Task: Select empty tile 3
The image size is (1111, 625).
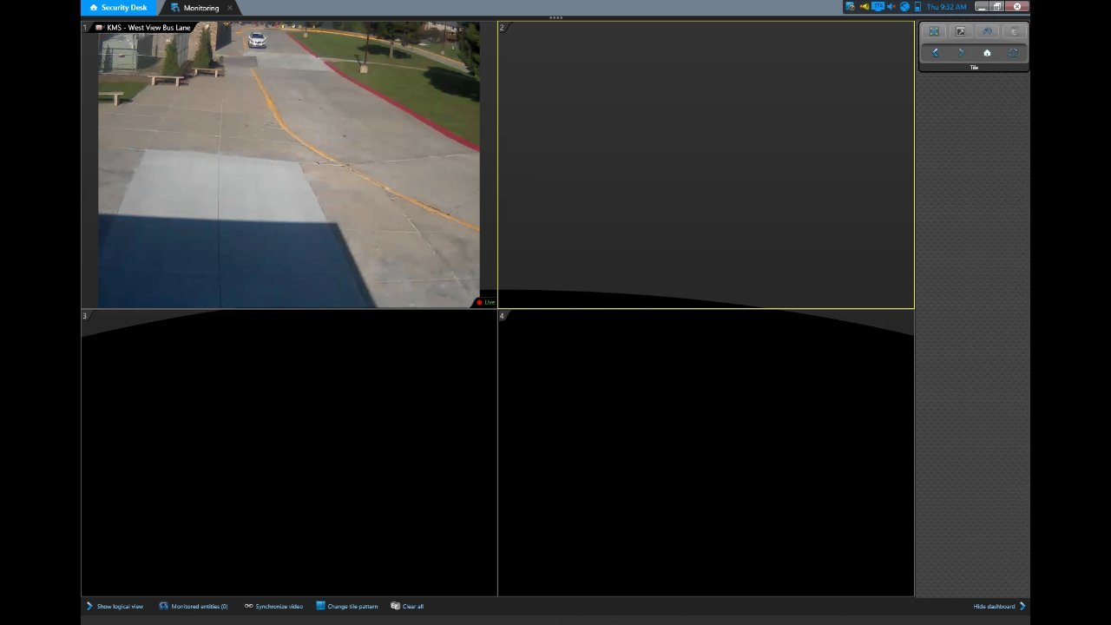Action: pos(289,452)
